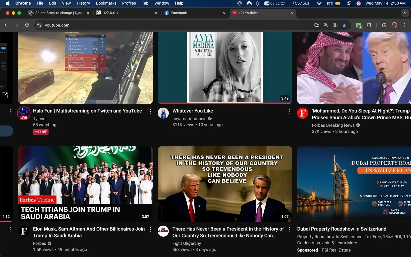Click the red progress bar under Anya Marina video
This screenshot has width=411, height=257.
[x=225, y=103]
